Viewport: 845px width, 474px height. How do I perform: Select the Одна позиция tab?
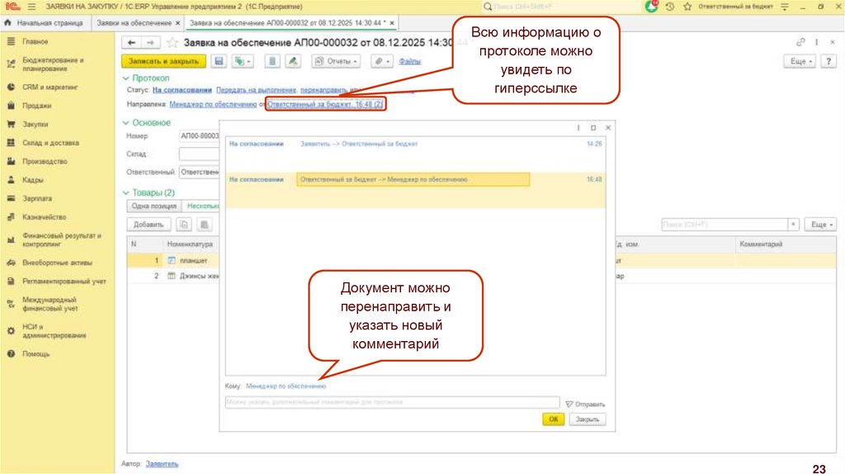(153, 206)
